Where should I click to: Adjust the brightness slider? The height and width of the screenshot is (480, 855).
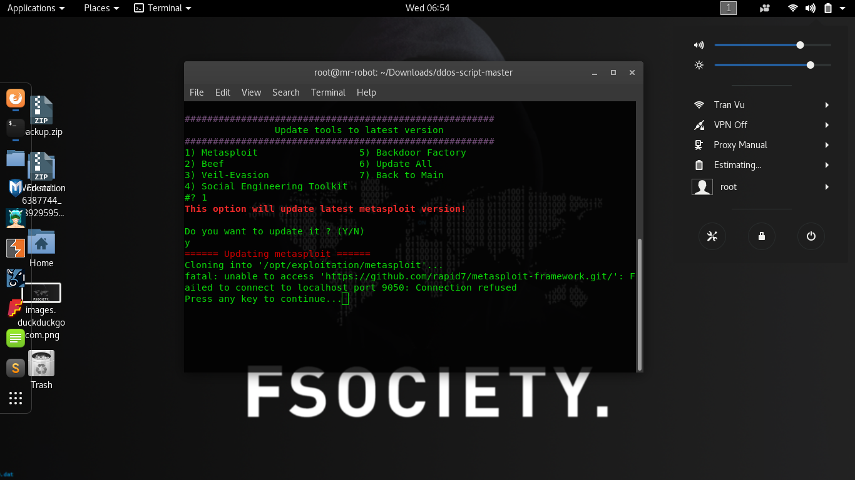click(x=773, y=65)
